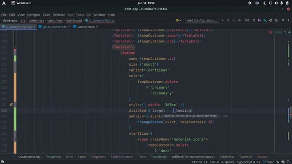Click the red error indicator in editor
This screenshot has width=292, height=164.
click(x=271, y=32)
